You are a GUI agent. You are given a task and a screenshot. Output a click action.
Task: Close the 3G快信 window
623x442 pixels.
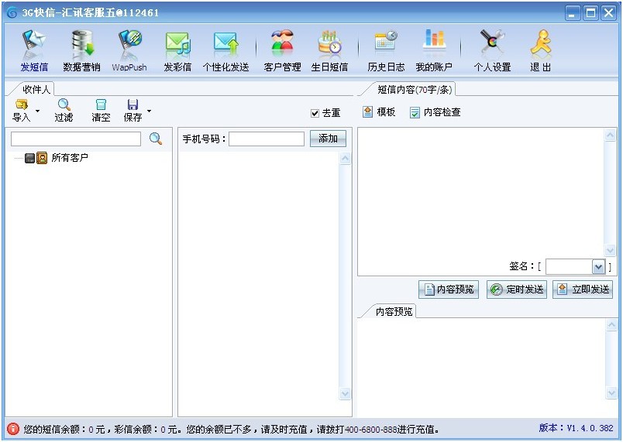609,13
